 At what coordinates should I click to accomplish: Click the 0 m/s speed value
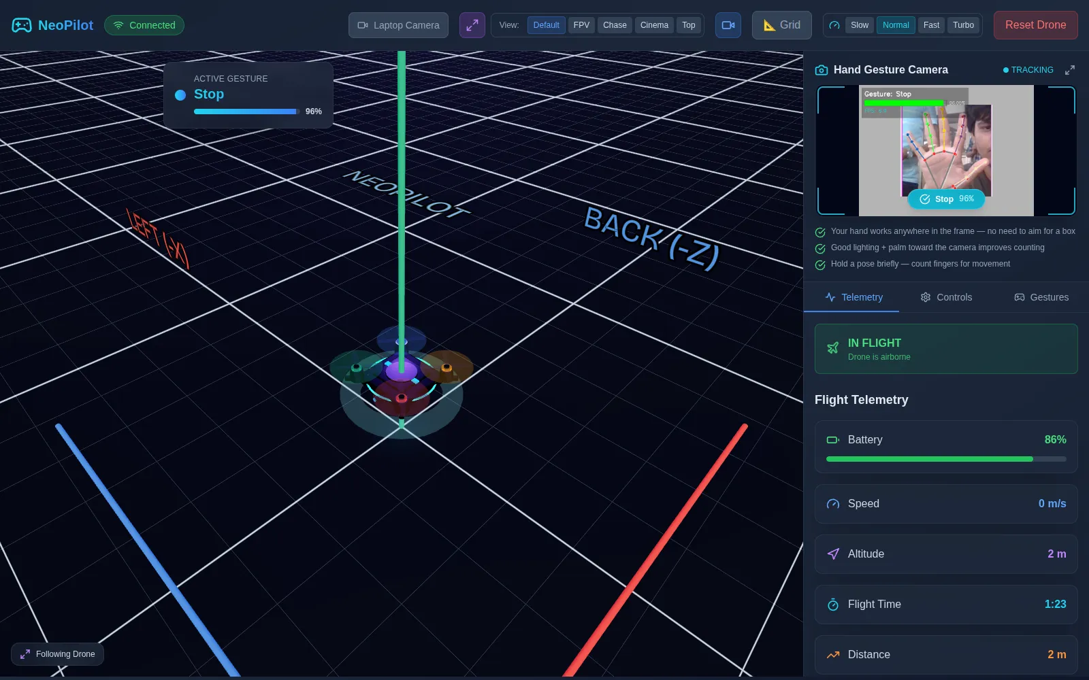coord(1052,504)
